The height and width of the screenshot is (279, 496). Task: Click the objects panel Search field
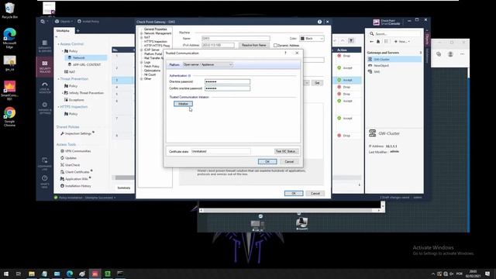[394, 33]
